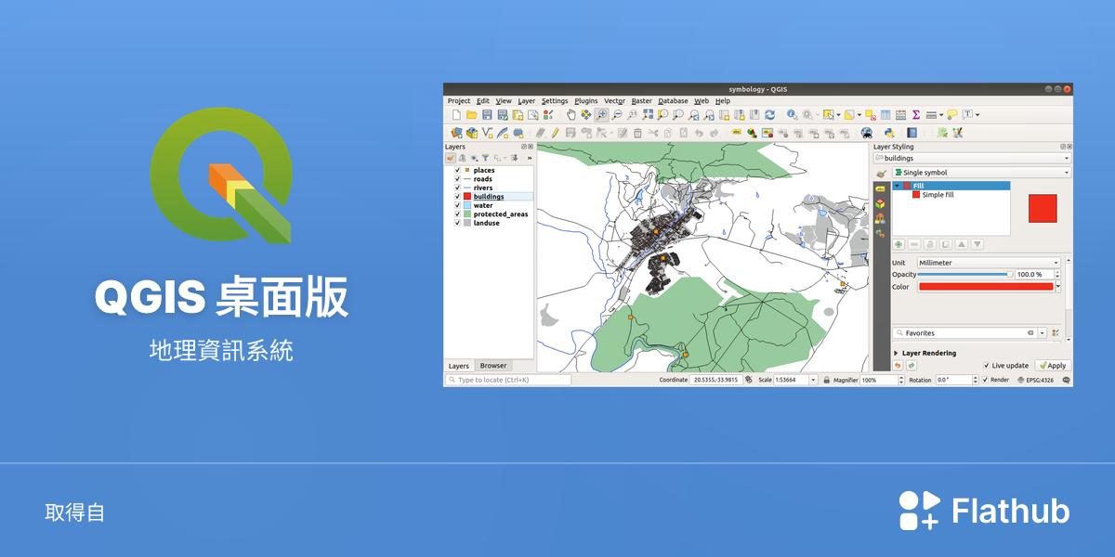
Task: Open the Single symbol renderer dropdown
Action: click(981, 173)
